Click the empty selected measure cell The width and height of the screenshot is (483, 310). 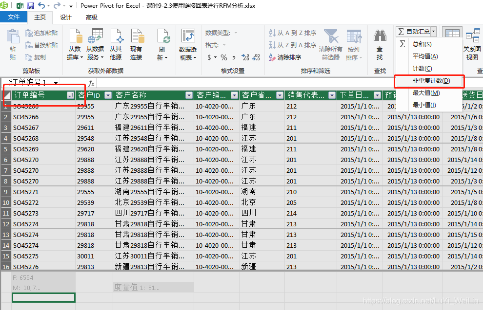pyautogui.click(x=43, y=297)
